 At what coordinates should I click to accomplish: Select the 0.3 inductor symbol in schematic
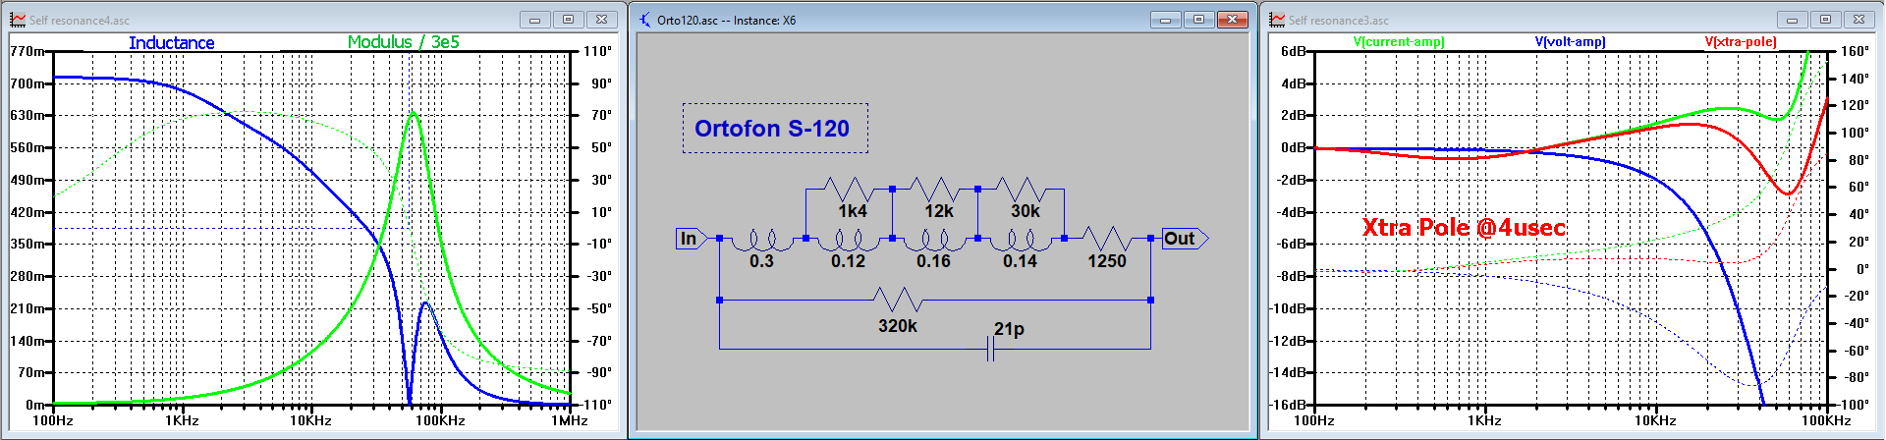(x=761, y=240)
